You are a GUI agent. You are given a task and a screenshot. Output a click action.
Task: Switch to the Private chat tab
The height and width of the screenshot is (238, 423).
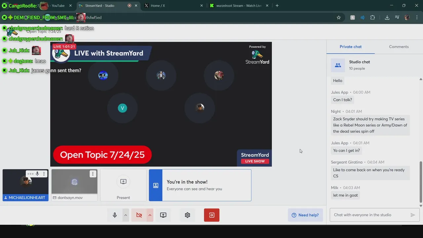tap(351, 47)
